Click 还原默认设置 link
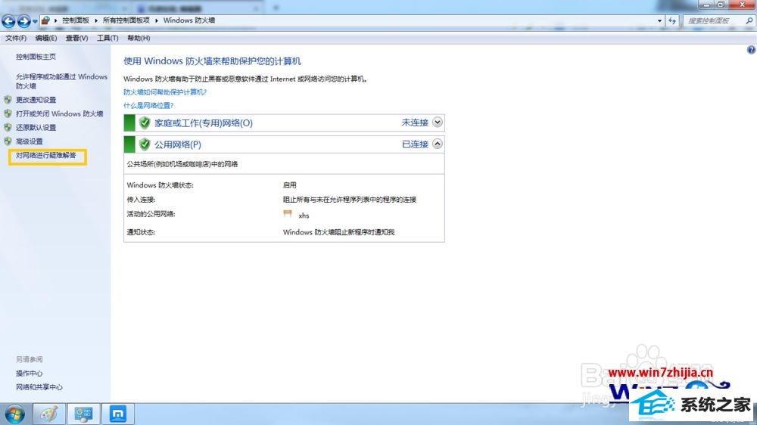The width and height of the screenshot is (757, 425). pos(36,127)
